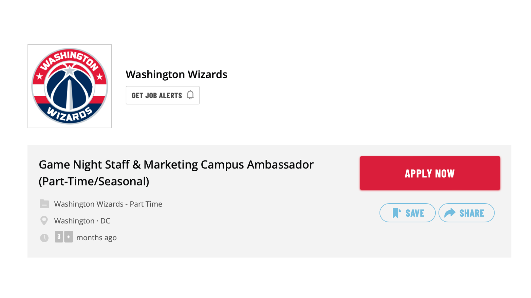Click the Washington Wizards team logo thumbnail
The height and width of the screenshot is (298, 531).
[69, 86]
